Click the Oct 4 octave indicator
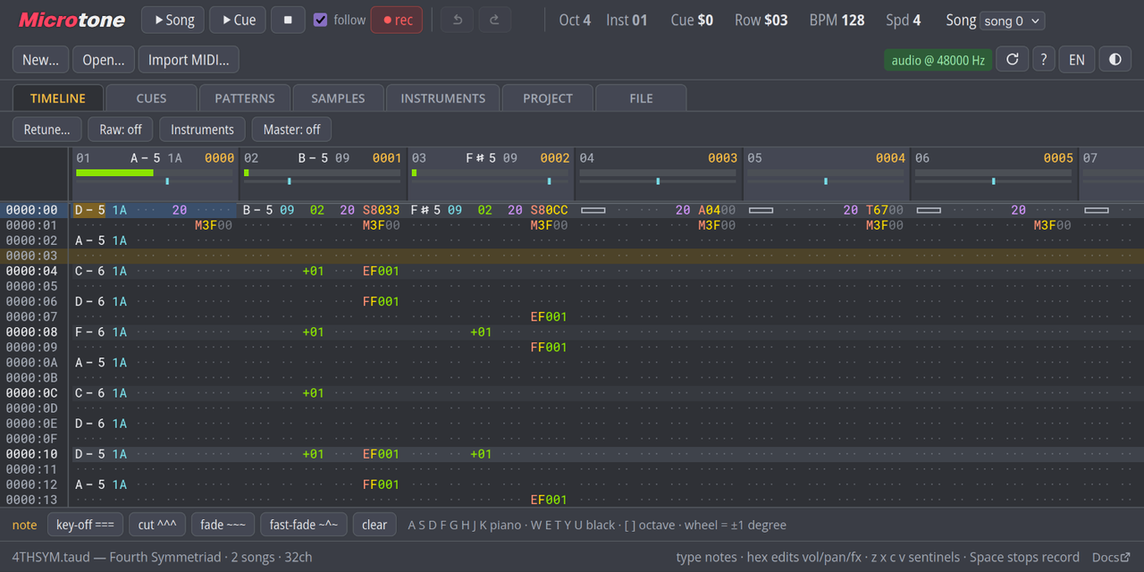Screen dimensions: 1144x572 tap(575, 20)
